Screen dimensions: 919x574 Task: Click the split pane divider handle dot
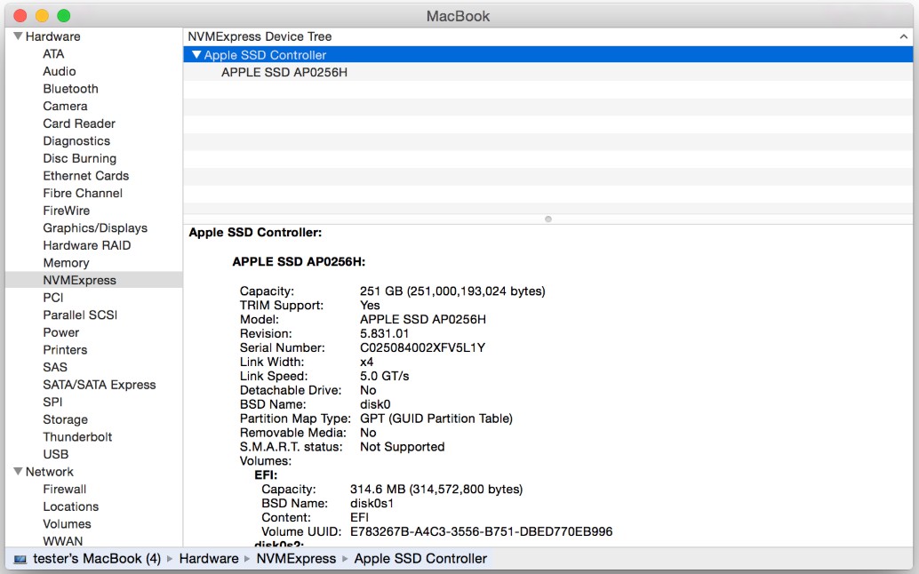point(548,219)
